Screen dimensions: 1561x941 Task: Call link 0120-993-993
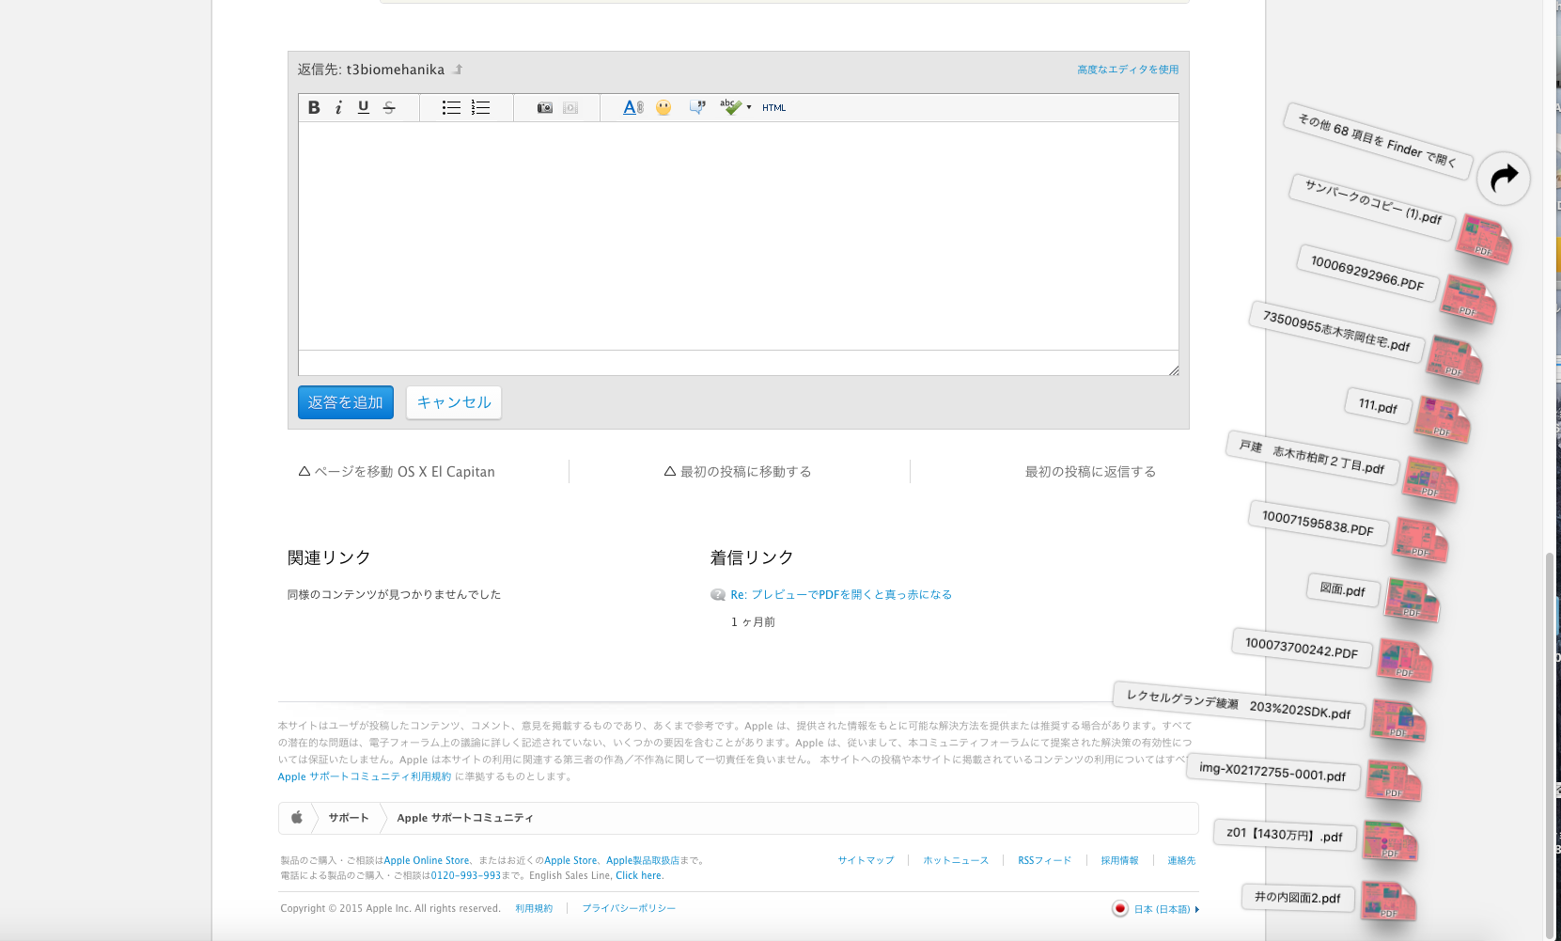click(466, 875)
